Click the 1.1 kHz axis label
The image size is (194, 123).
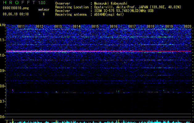point(3,40)
